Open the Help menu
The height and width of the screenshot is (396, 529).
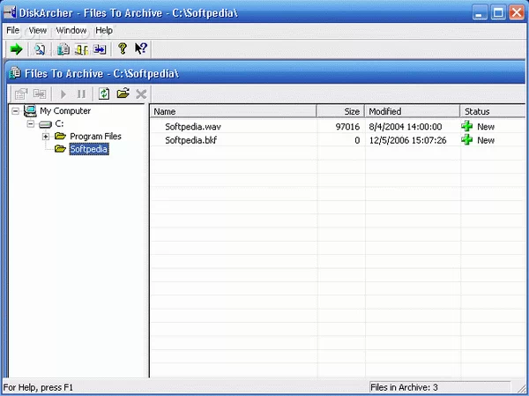coord(104,30)
